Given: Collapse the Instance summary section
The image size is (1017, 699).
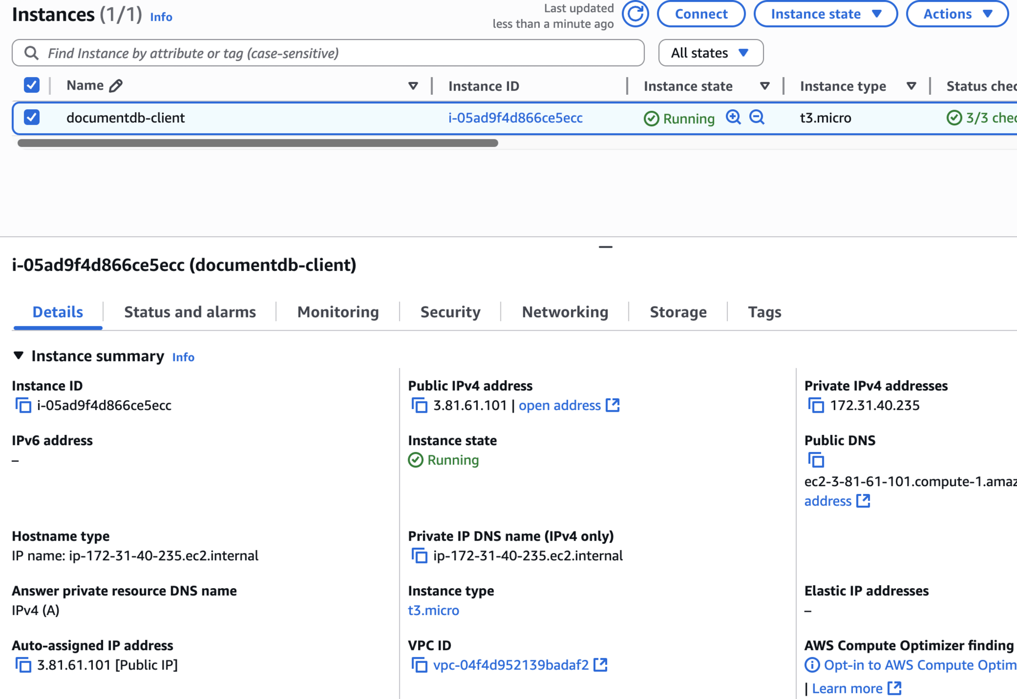Looking at the screenshot, I should coord(19,356).
